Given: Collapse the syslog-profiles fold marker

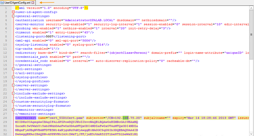Looking at the screenshot, I should 13,77.
